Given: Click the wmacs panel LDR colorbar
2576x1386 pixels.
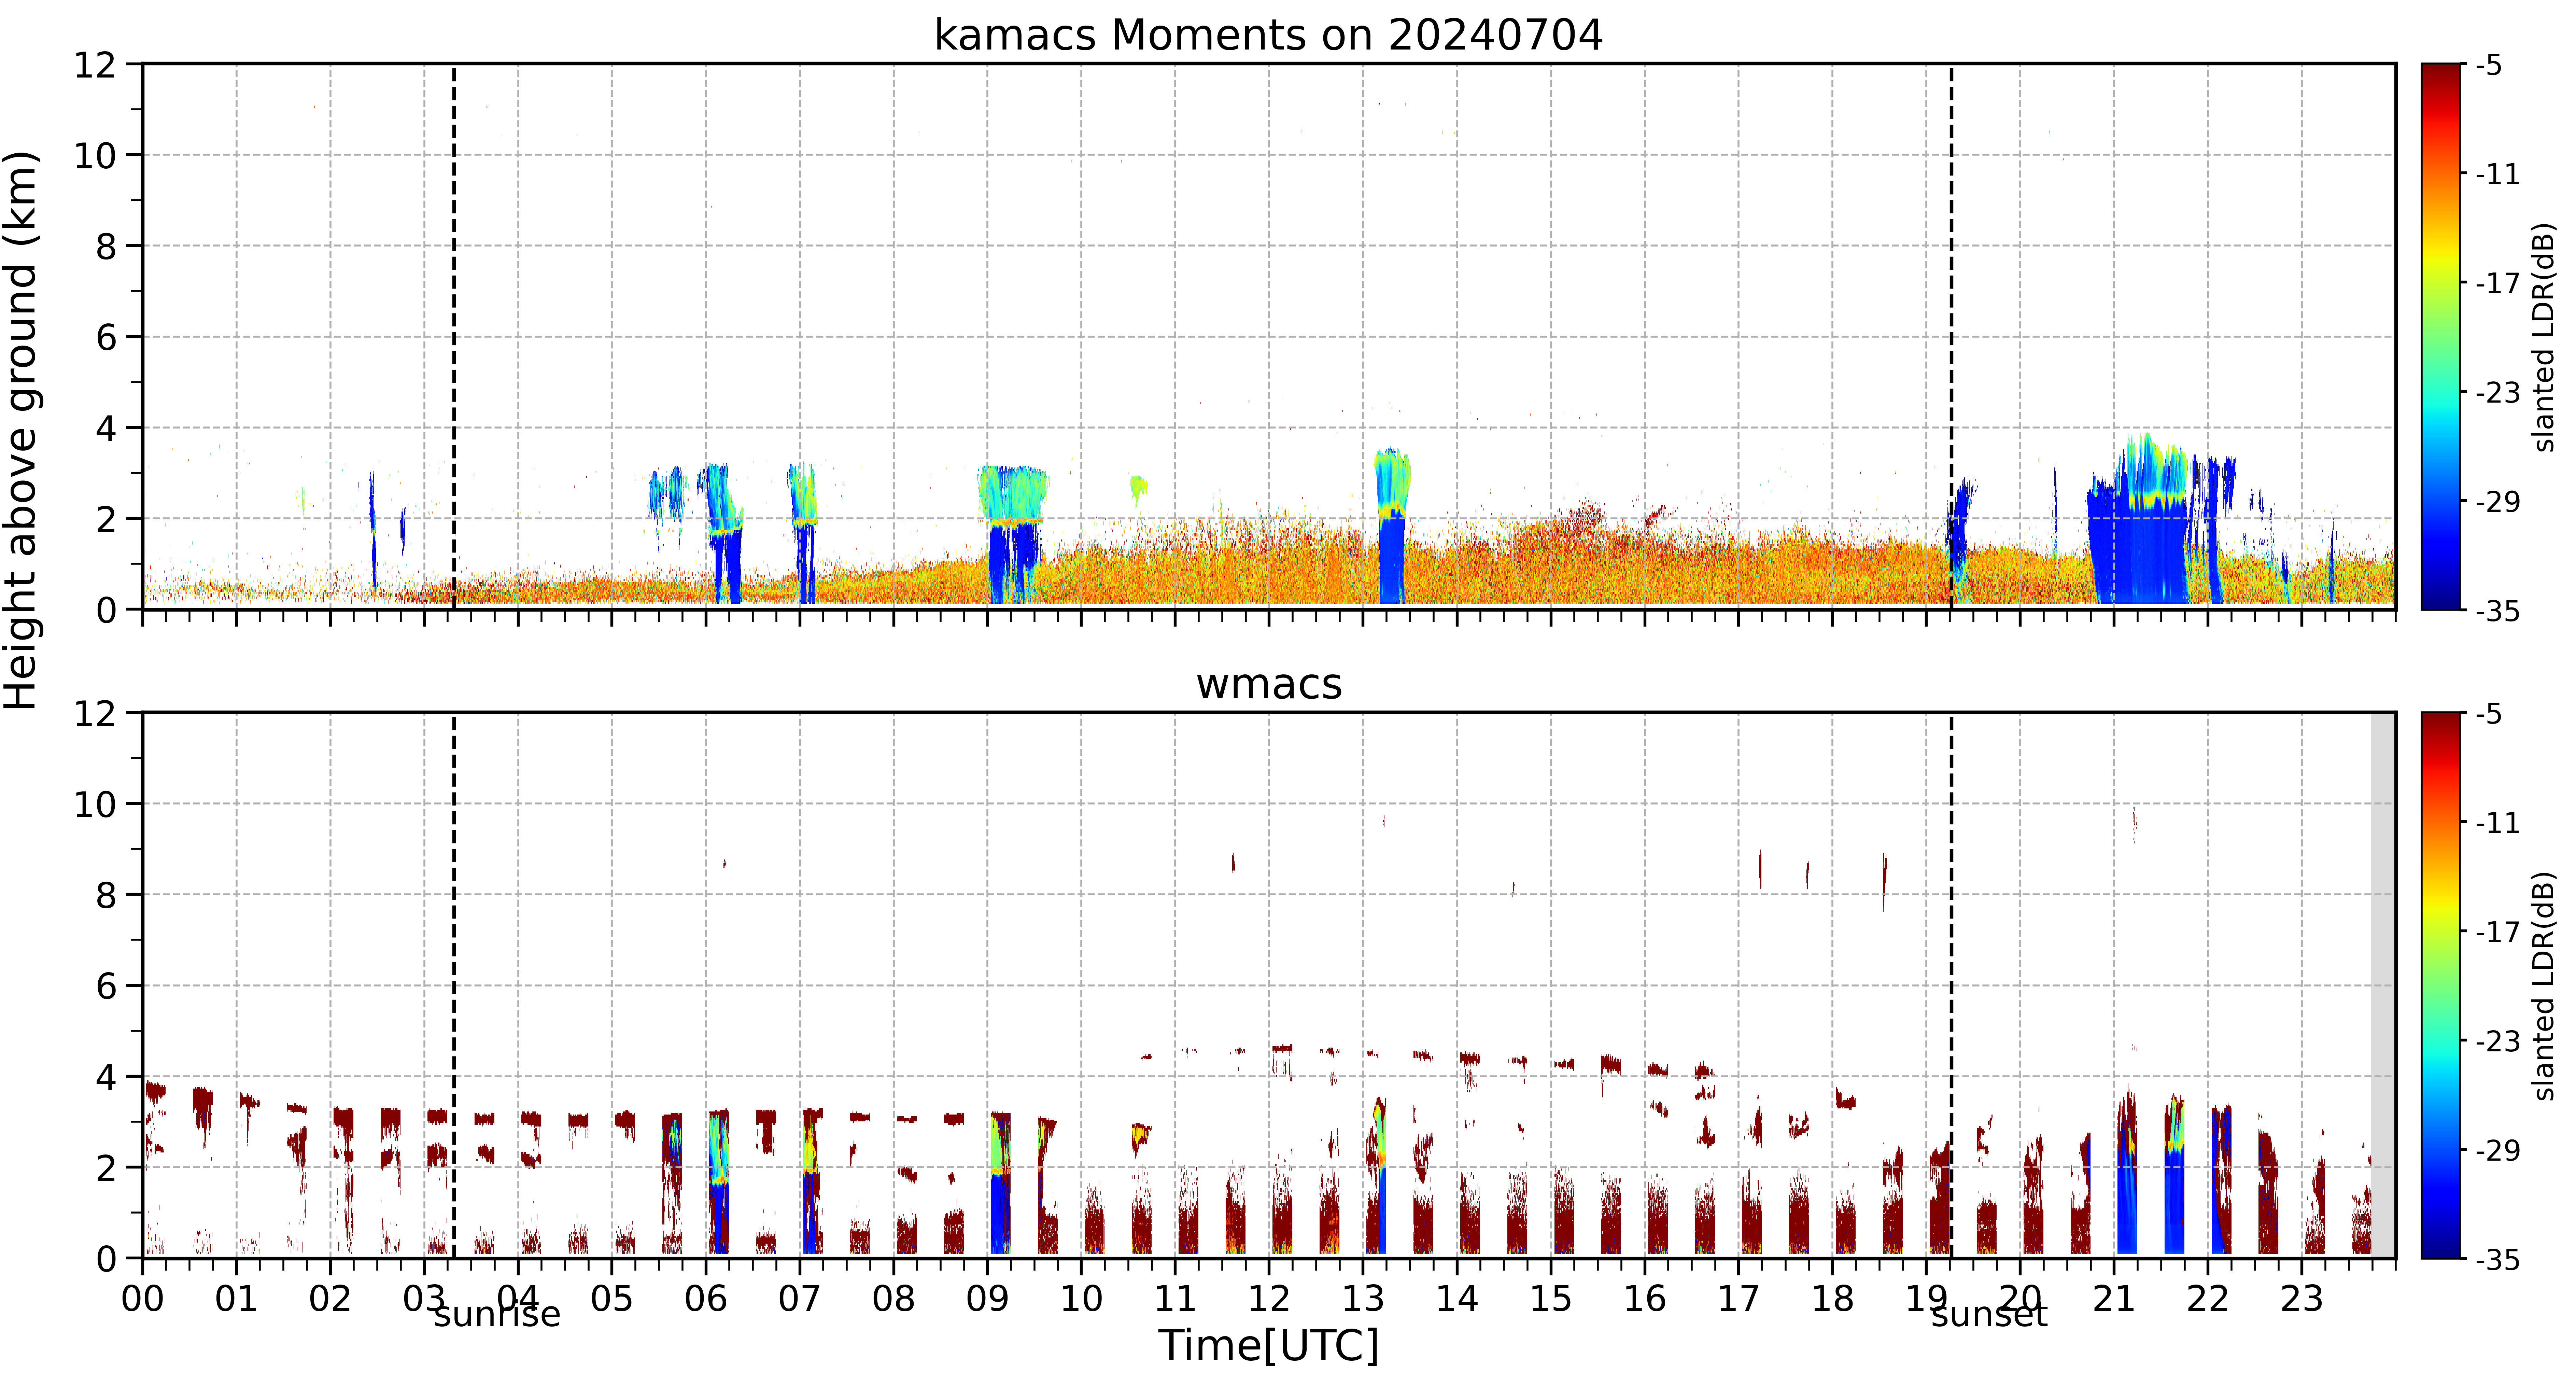Looking at the screenshot, I should click(x=2441, y=985).
